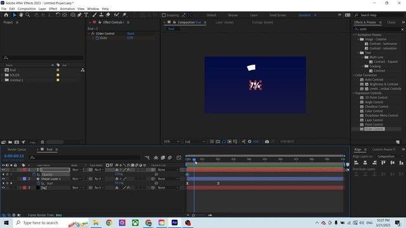
Task: Activate the Roto Brush tool
Action: pos(116,15)
